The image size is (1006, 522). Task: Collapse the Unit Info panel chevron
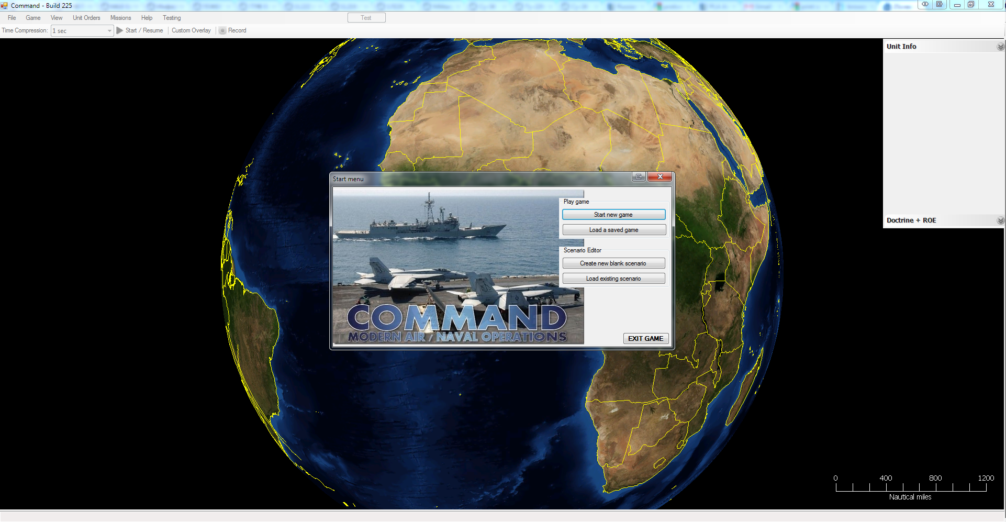tap(1000, 47)
